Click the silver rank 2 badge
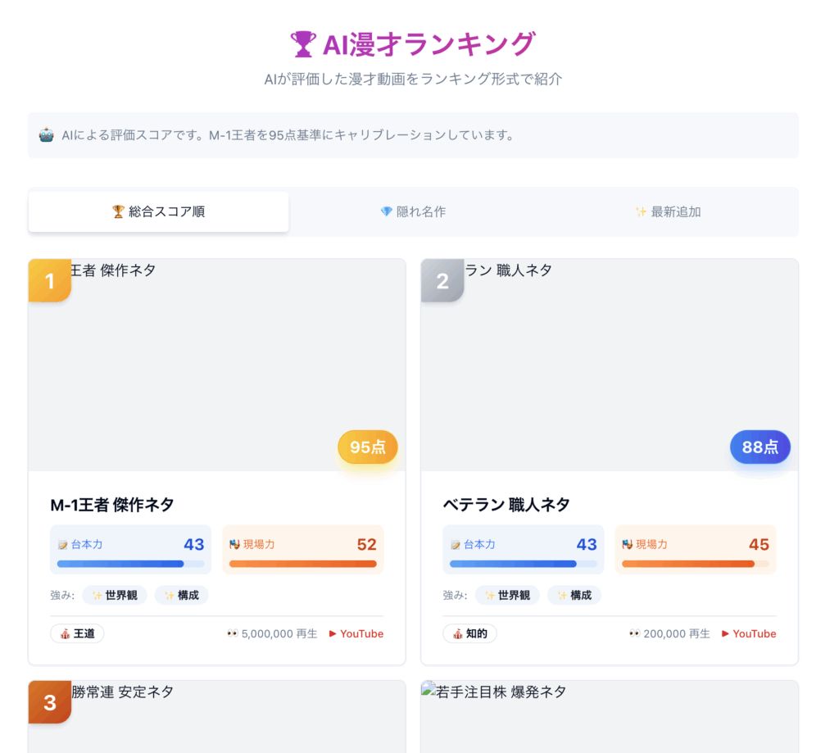This screenshot has height=753, width=839. [x=442, y=281]
